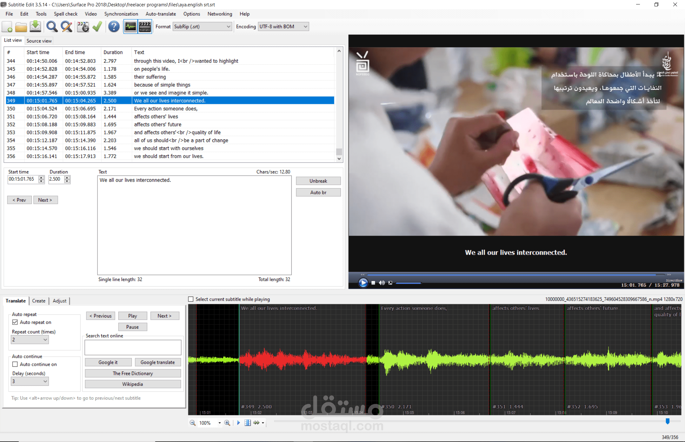Toggle the waveform display icon
This screenshot has width=685, height=442.
coord(130,27)
